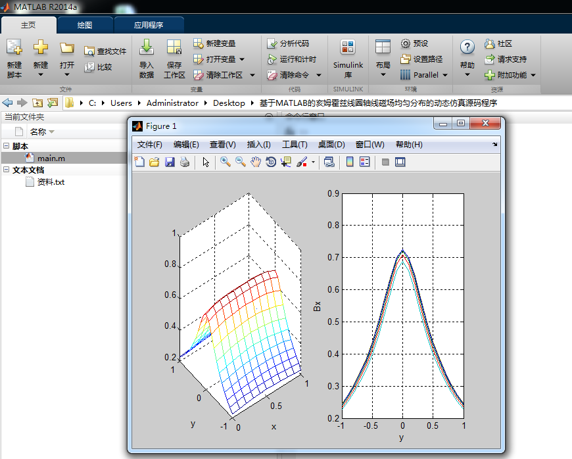The image size is (572, 459).
Task: Open the Figure File (文件) menu
Action: click(149, 145)
